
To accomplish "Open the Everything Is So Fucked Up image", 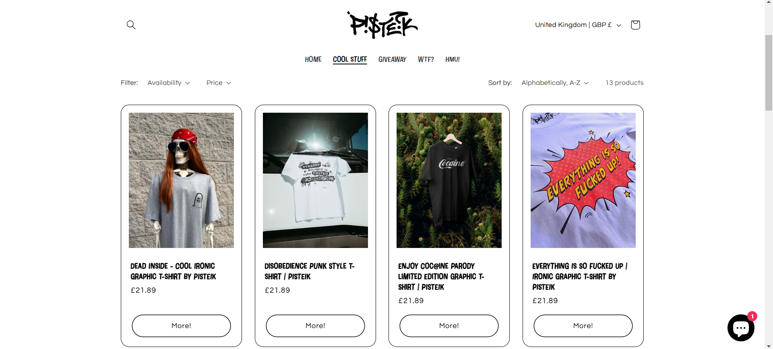I will click(x=583, y=180).
